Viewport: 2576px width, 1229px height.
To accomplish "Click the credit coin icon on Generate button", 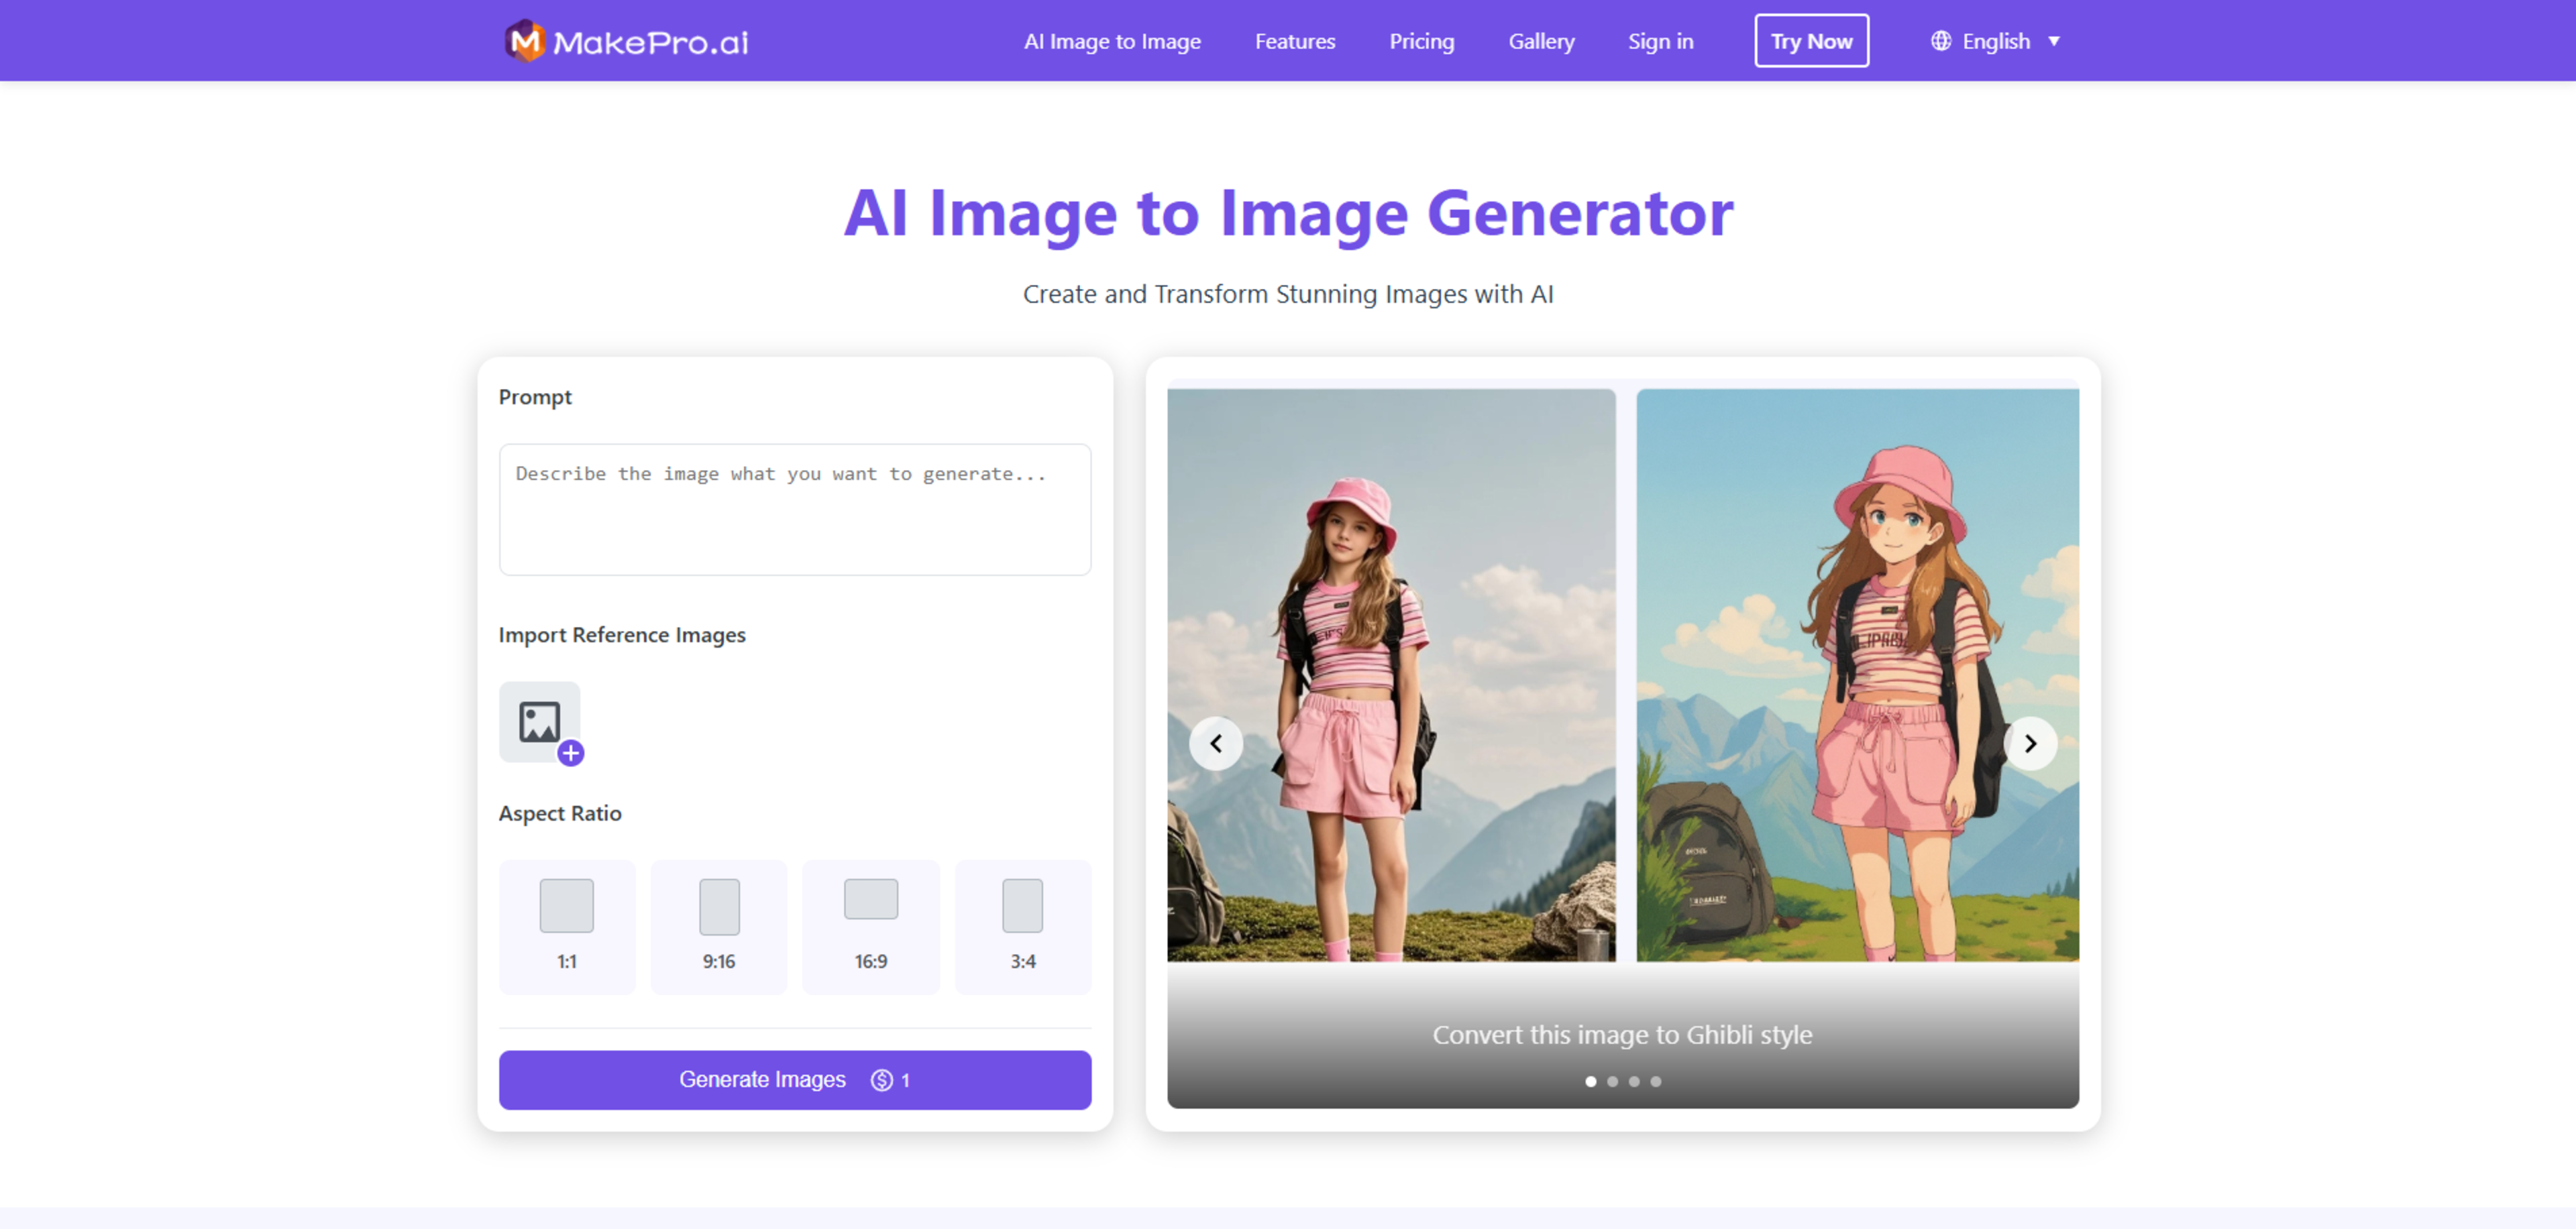I will [x=881, y=1080].
